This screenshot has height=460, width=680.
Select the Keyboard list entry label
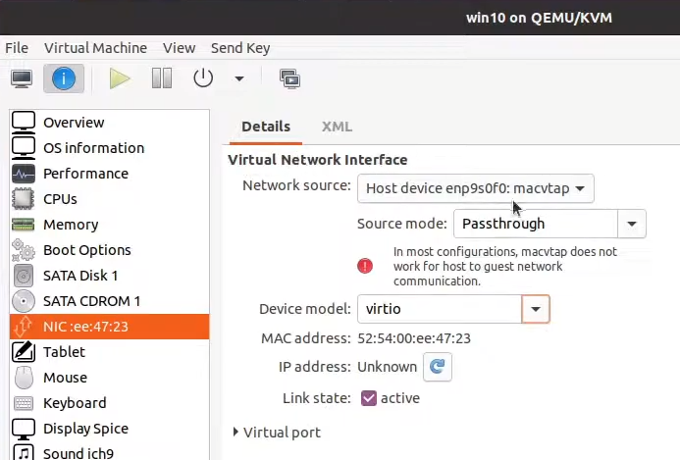coord(75,403)
